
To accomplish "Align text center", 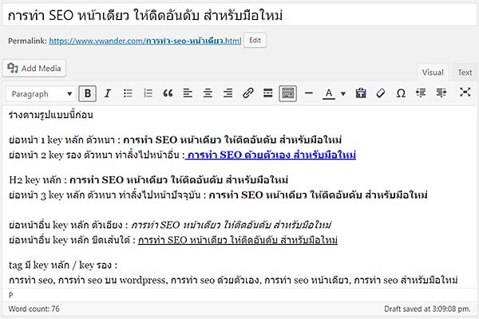I will click(208, 93).
